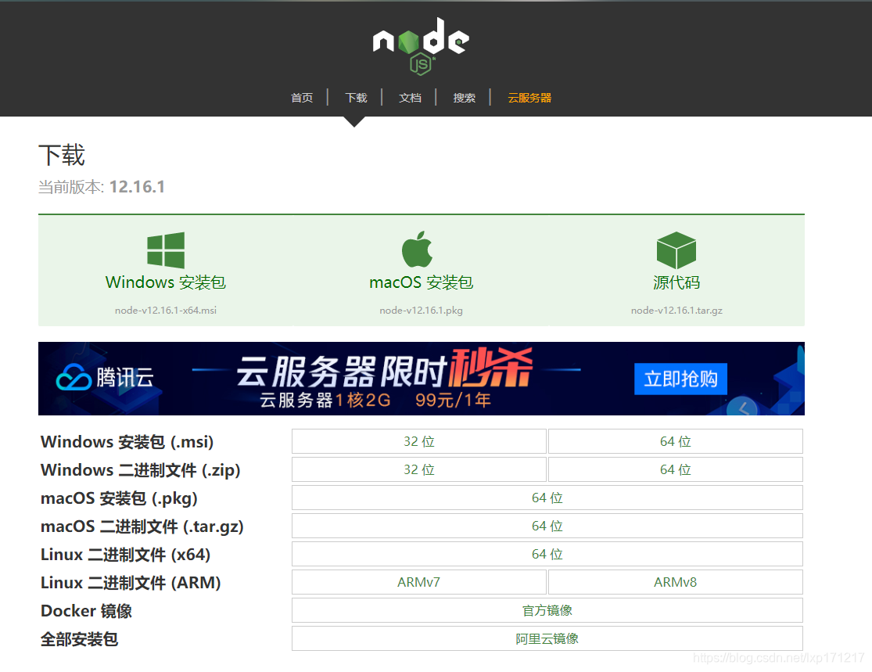
Task: Click the Linux 二进制文件 (ARM) row label
Action: point(131,583)
